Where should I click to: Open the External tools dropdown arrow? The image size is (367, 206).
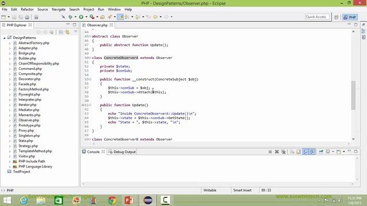[x=97, y=17]
